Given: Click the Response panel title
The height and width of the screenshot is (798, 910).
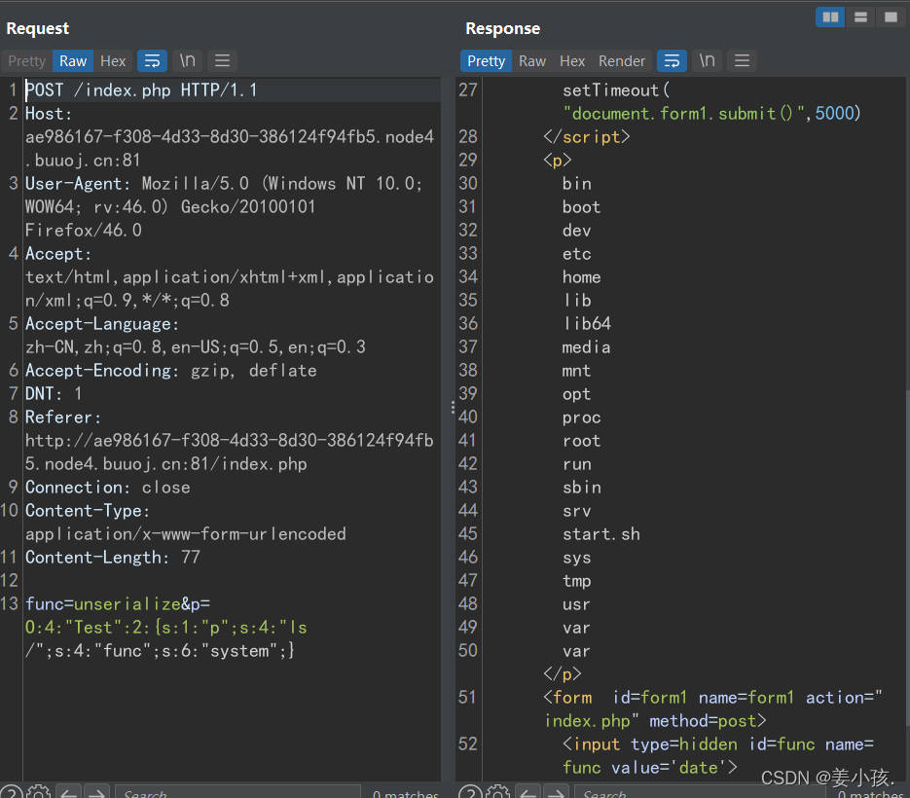Looking at the screenshot, I should click(x=502, y=28).
